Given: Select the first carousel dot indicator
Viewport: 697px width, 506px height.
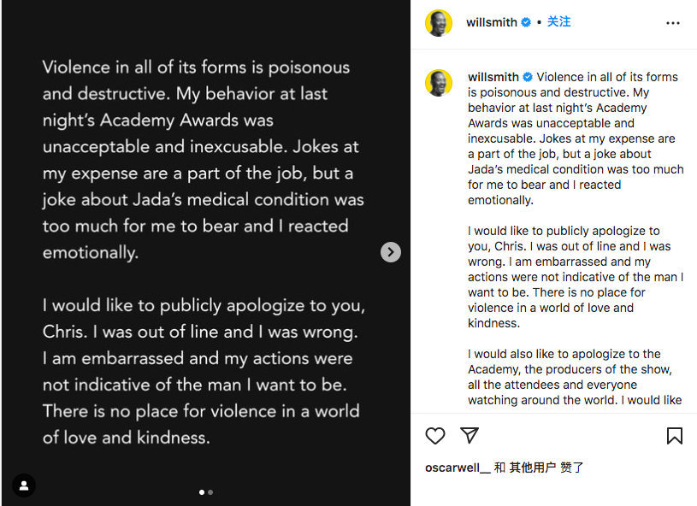Looking at the screenshot, I should click(x=202, y=492).
